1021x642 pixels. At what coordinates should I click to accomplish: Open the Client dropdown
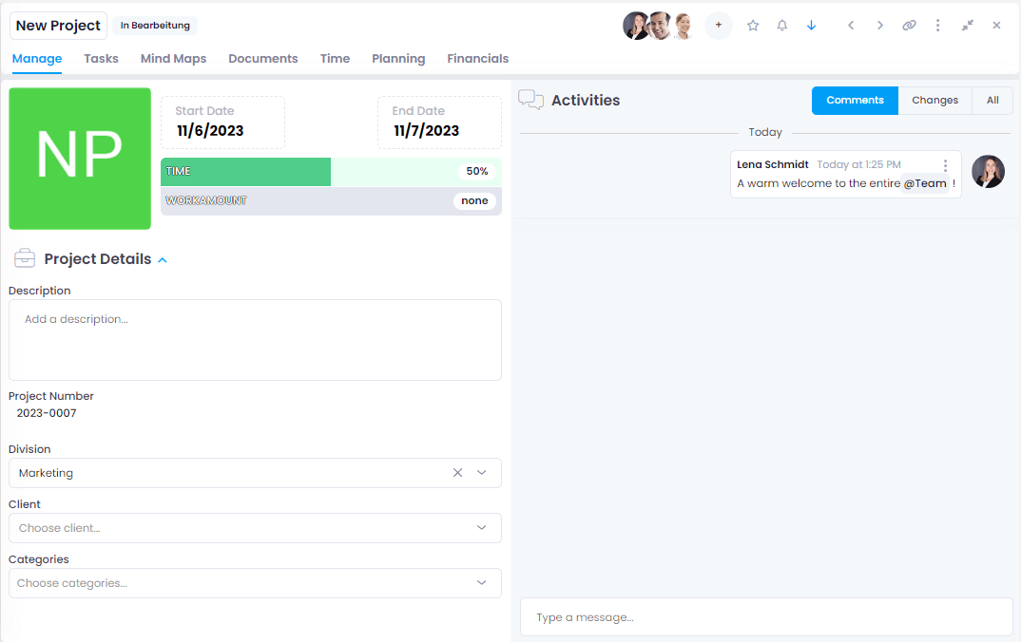point(255,528)
